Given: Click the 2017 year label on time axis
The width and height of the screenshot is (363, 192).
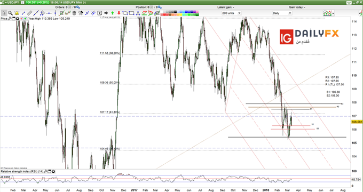Looking at the screenshot, I should [x=134, y=190].
